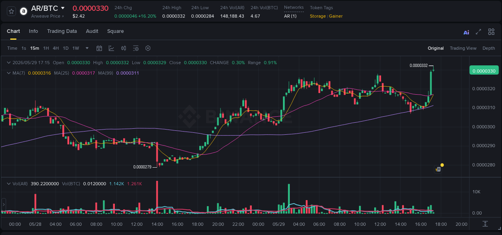The image size is (502, 235).
Task: Open the AI analysis icon
Action: [x=466, y=32]
